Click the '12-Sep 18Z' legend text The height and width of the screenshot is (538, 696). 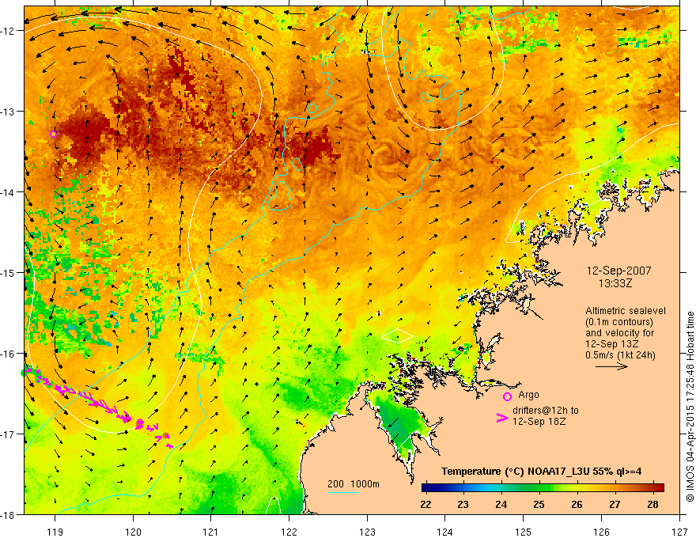[x=539, y=421]
